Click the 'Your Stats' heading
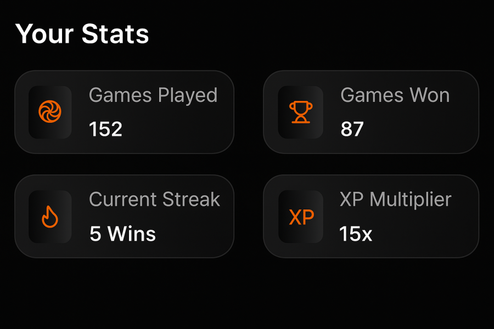This screenshot has width=494, height=329. click(82, 34)
